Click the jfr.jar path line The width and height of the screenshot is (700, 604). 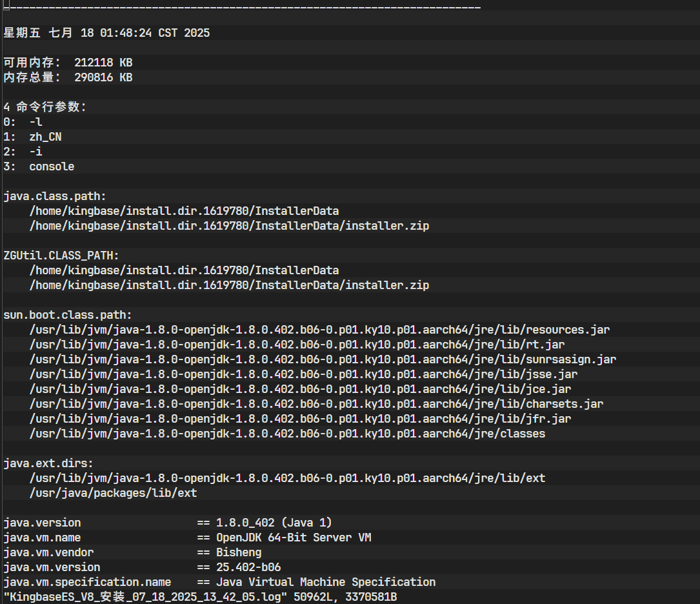coord(300,419)
